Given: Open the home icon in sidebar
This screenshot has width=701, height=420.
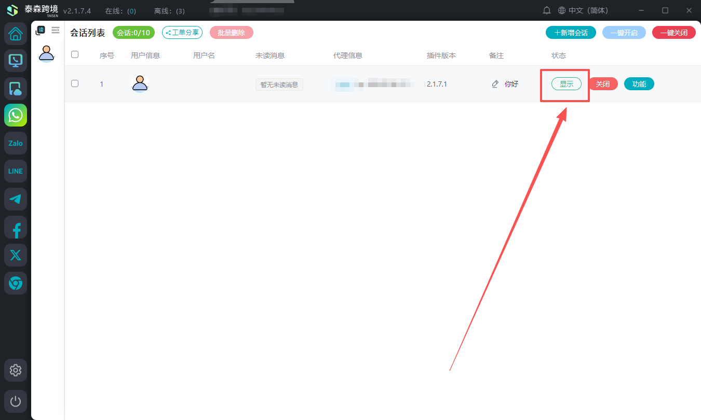Looking at the screenshot, I should point(16,34).
